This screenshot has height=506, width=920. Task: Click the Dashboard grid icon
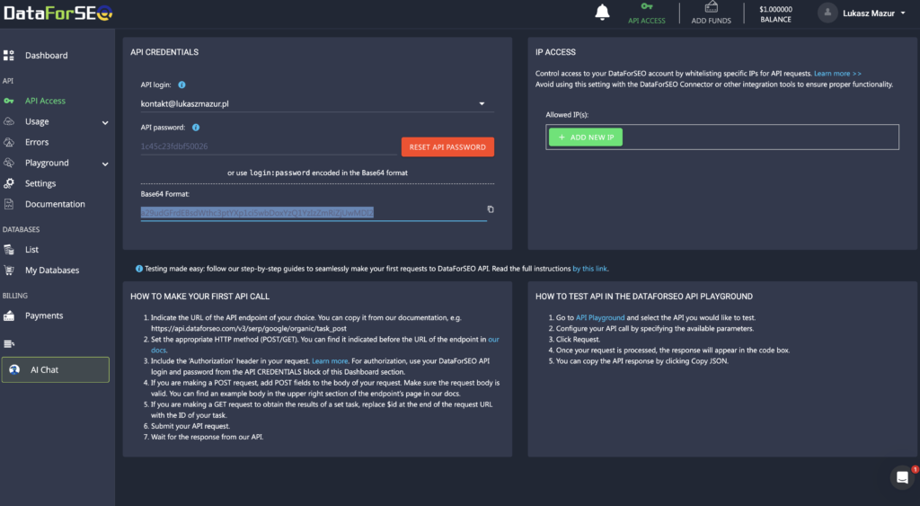coord(9,55)
